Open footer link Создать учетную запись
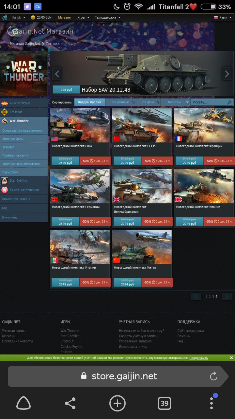 138,336
